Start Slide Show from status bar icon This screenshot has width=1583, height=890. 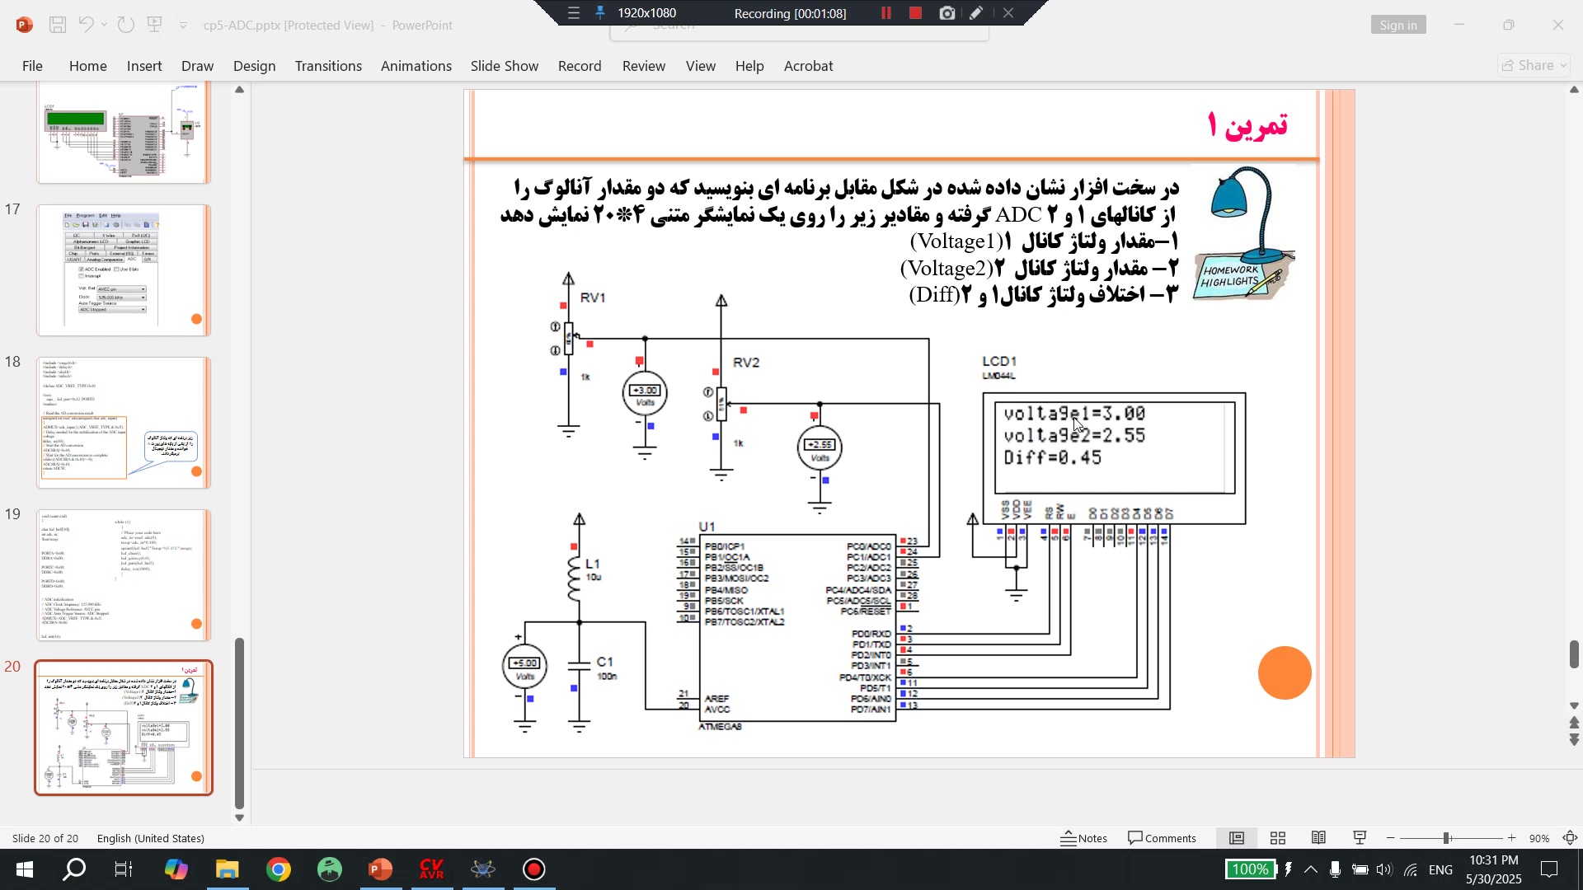pos(1360,838)
